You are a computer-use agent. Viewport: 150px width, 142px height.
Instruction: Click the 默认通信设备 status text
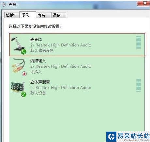coord(42,50)
